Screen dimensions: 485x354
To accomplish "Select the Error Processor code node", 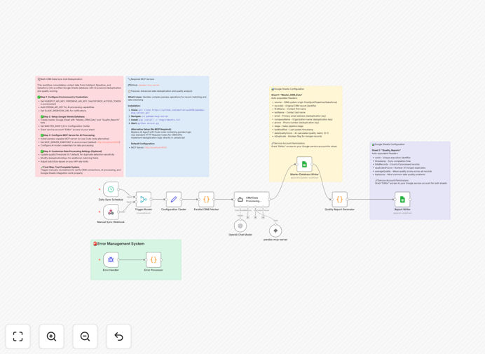I will [x=153, y=259].
